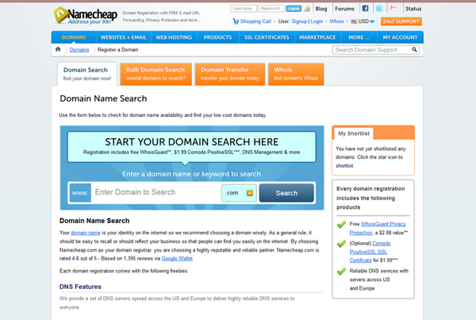The width and height of the screenshot is (476, 320).
Task: Click the Whois link in header
Action: pyautogui.click(x=336, y=21)
